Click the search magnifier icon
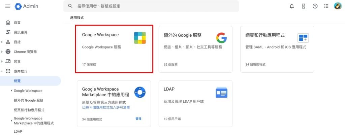345x136 pixels. (x=70, y=6)
